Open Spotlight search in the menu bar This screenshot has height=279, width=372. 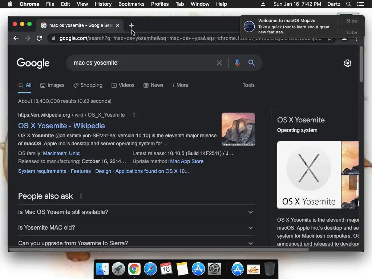point(348,4)
